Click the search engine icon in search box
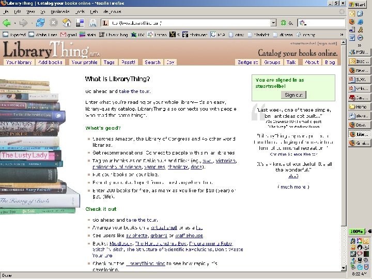Viewport: 372px width, 279px height. click(x=302, y=23)
